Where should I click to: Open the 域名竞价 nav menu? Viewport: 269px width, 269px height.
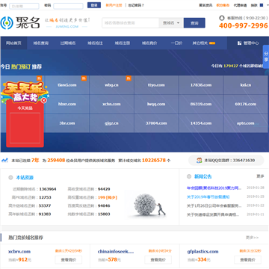tap(149, 43)
